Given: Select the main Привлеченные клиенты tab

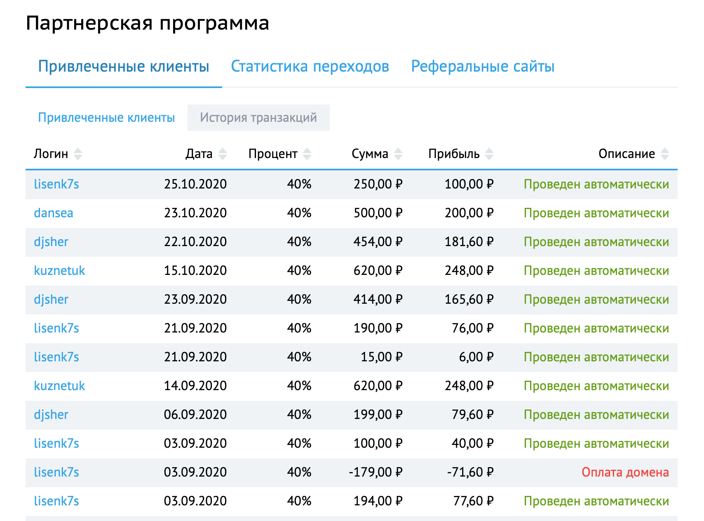Looking at the screenshot, I should [124, 66].
